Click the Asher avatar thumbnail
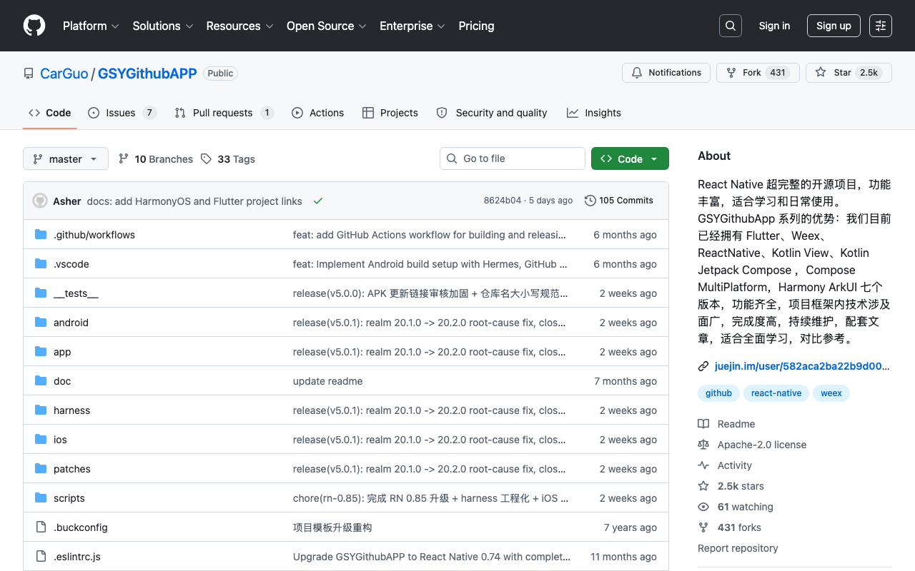 click(x=40, y=201)
